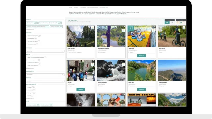Viewport: 212px width, 119px height.
Task: Tick the Espagnol language checkbox
Action: (26, 93)
